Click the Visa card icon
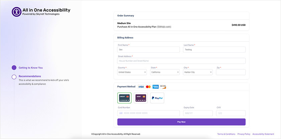The height and width of the screenshot is (139, 281). (141, 87)
